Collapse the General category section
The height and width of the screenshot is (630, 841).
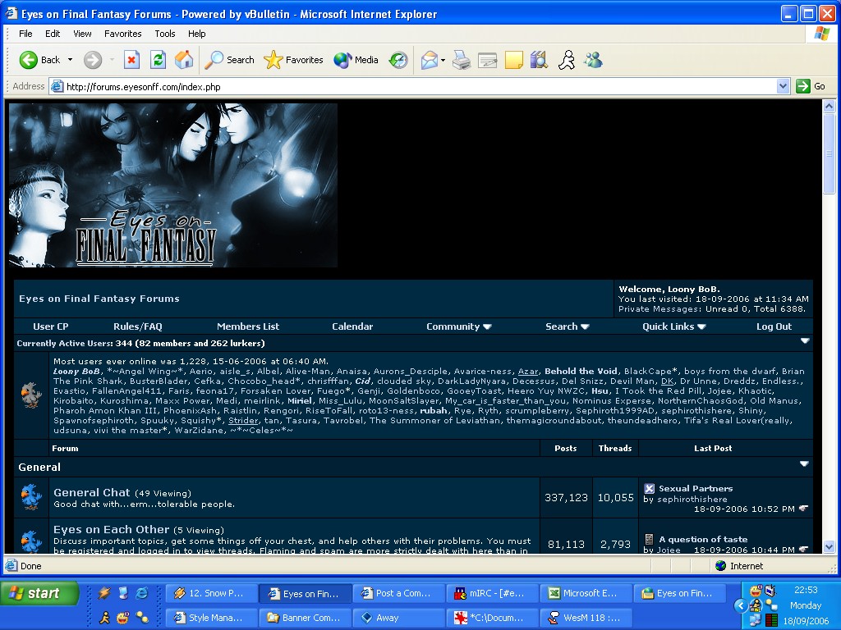click(804, 464)
